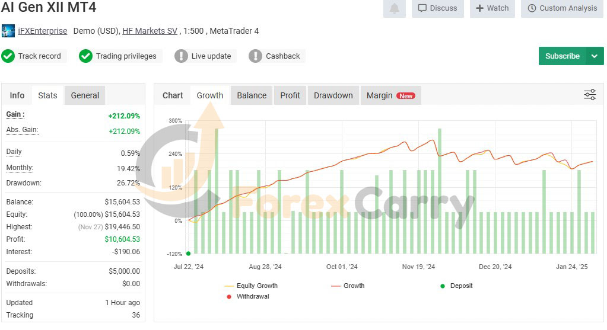Add to watchlist with Watch button
Image resolution: width=607 pixels, height=330 pixels.
pos(492,8)
